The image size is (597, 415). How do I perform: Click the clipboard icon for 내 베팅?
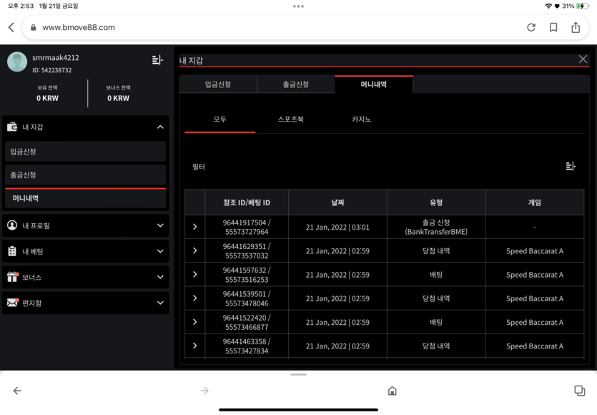(12, 251)
